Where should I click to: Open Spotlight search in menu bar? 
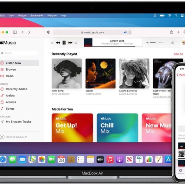point(176,16)
